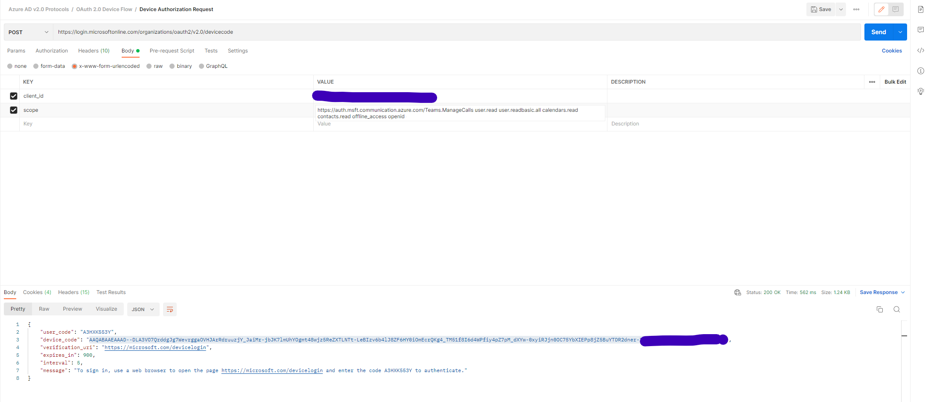
Task: Open verification_uri devicelogin link in response
Action: pyautogui.click(x=155, y=347)
